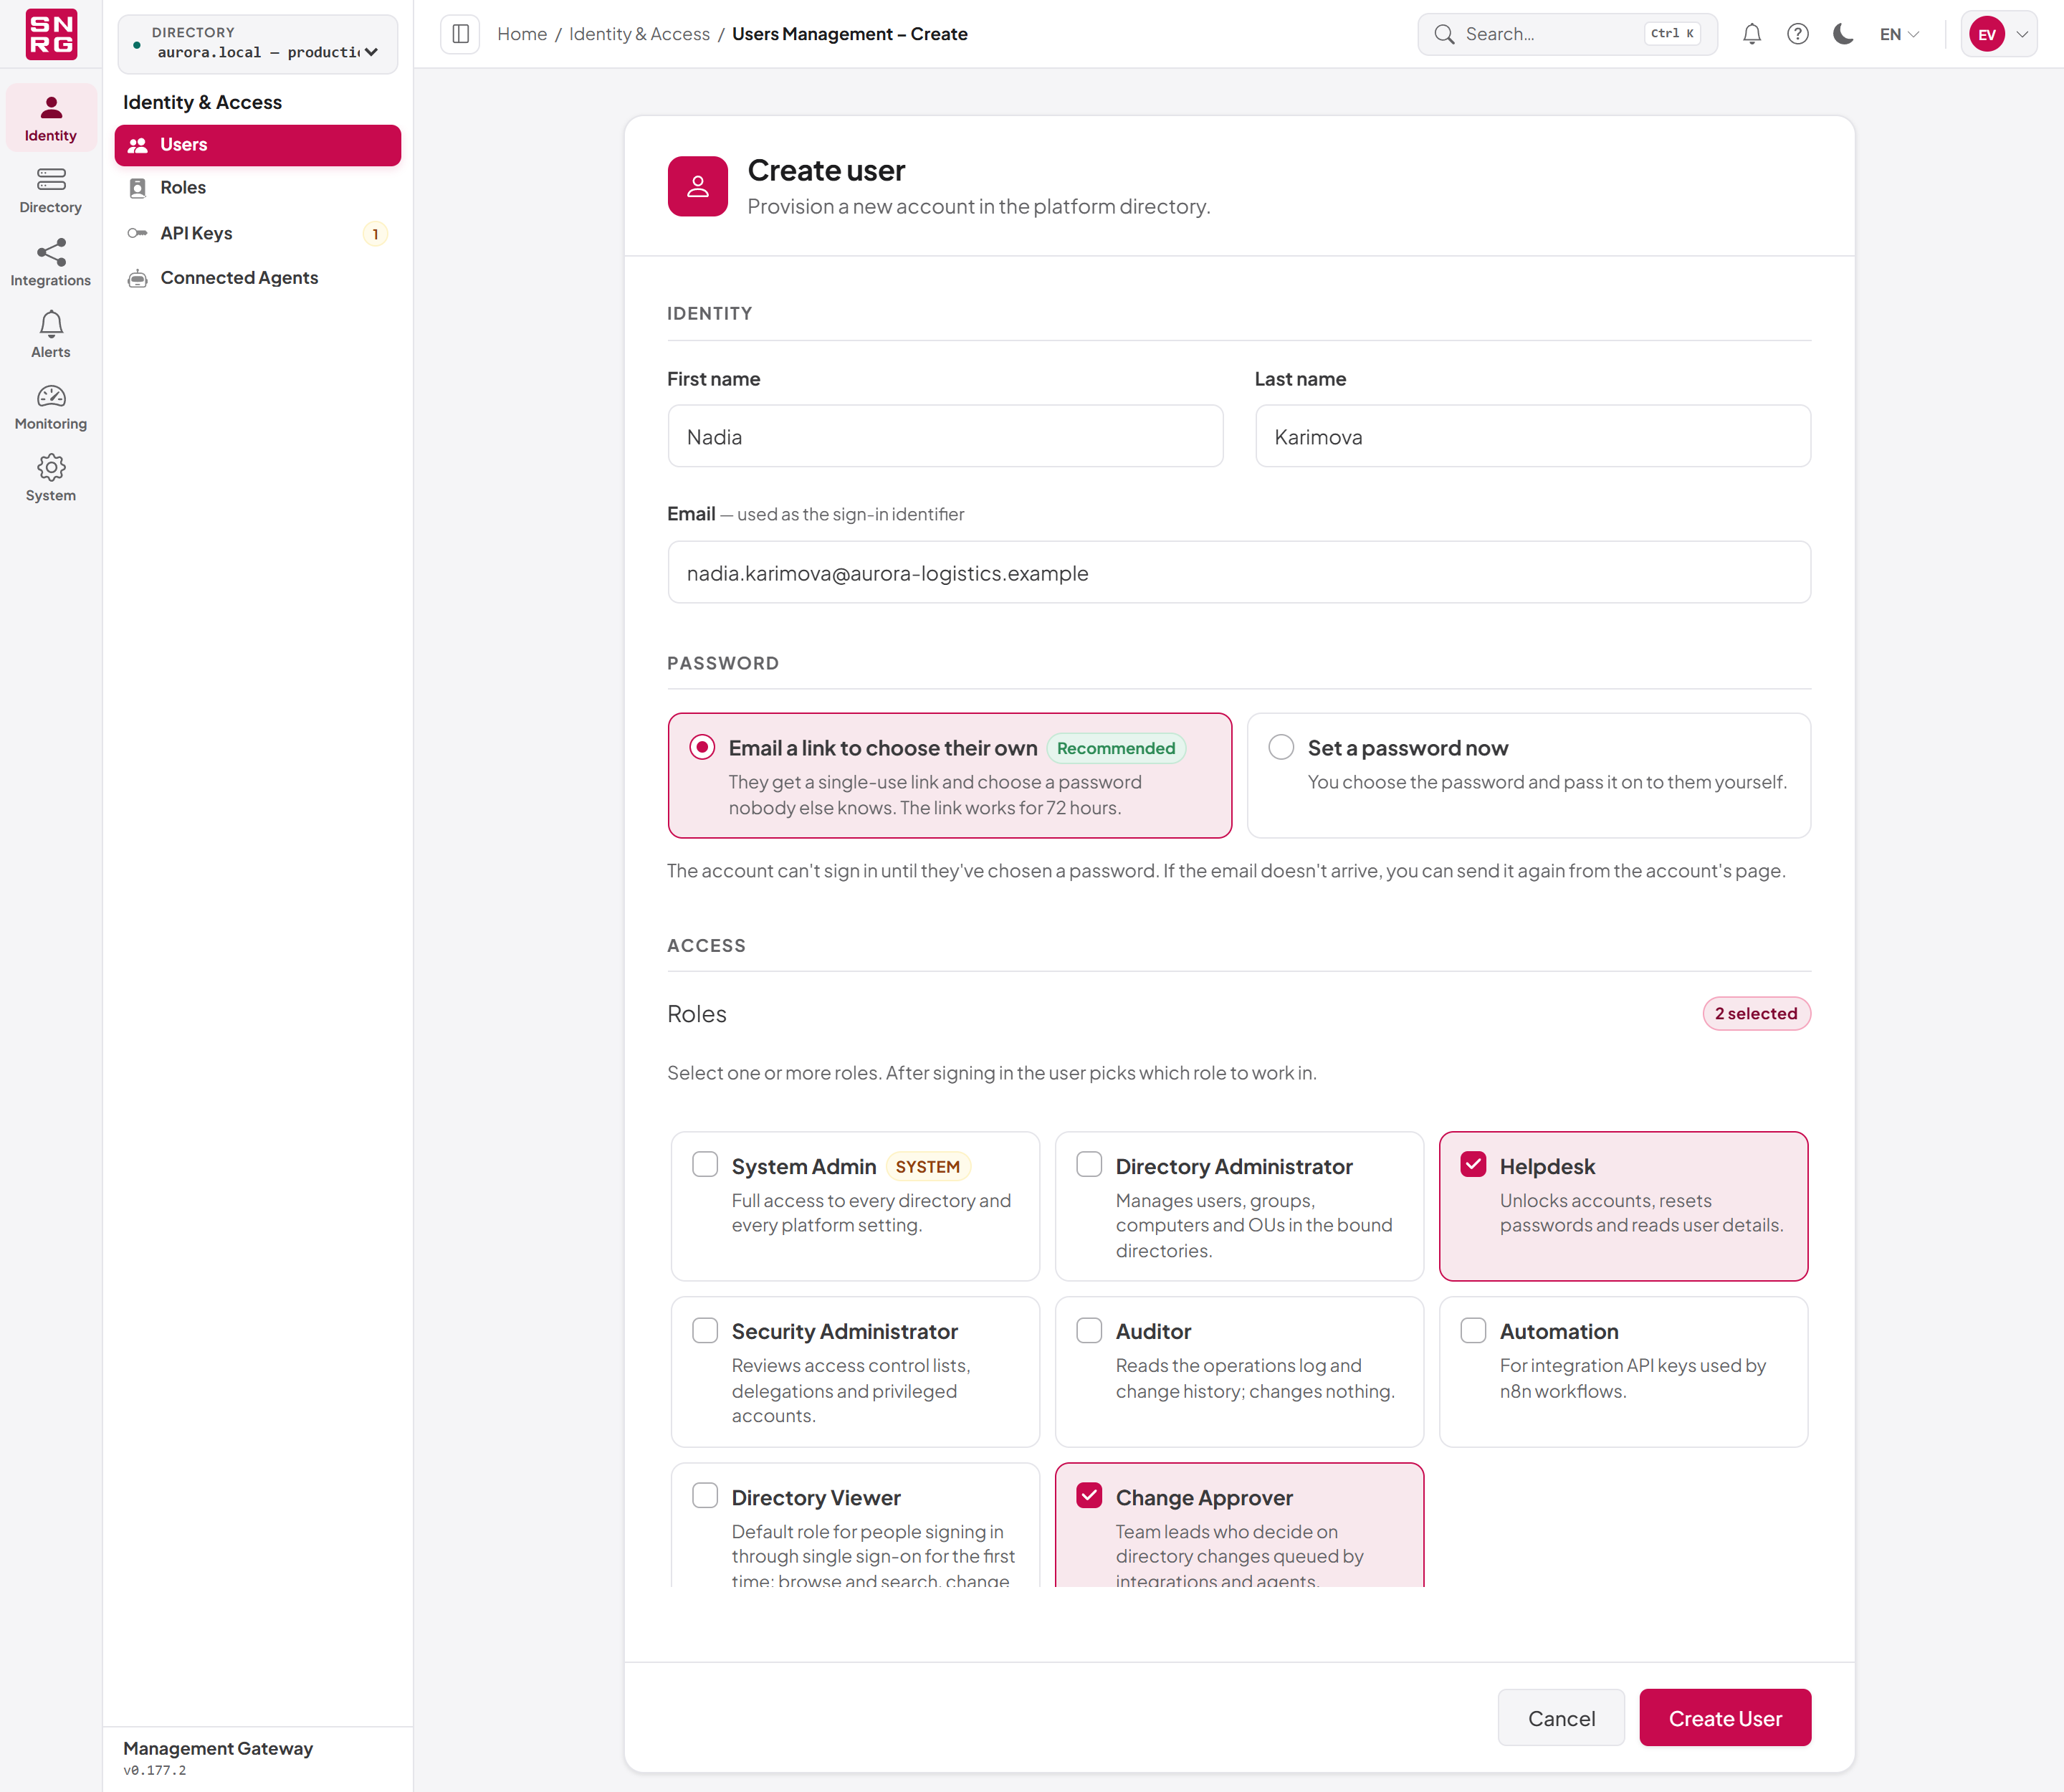The height and width of the screenshot is (1792, 2064).
Task: Open Roles in the sidebar
Action: click(258, 188)
